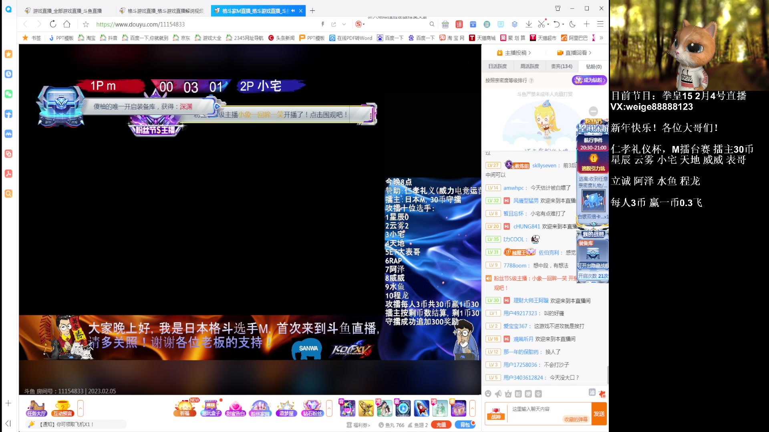This screenshot has width=769, height=432.
Task: Expand the activity icons panel chevron
Action: [x=329, y=408]
